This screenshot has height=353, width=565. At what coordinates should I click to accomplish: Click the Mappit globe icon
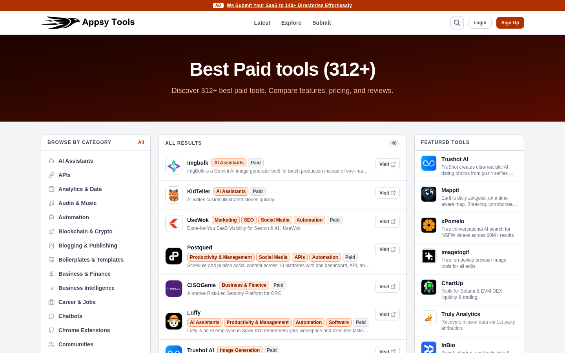coord(429,194)
